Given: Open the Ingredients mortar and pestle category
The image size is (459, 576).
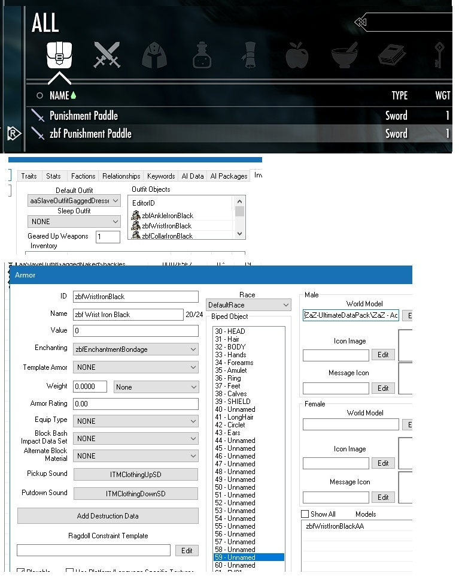Looking at the screenshot, I should point(344,55).
